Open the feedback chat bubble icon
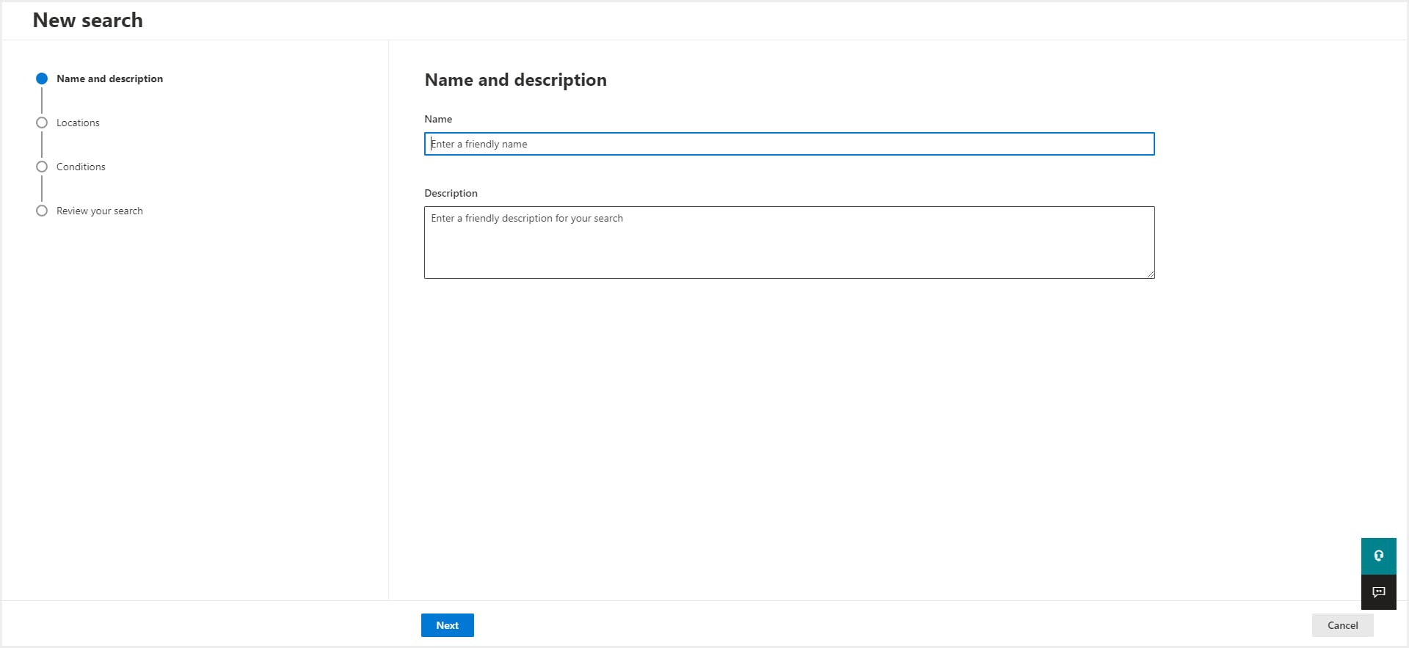The width and height of the screenshot is (1409, 648). point(1378,592)
